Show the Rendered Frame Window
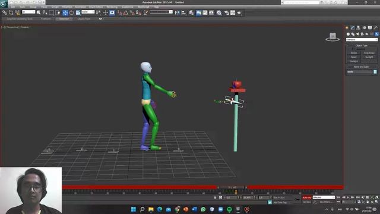The image size is (380, 214). pos(233,12)
